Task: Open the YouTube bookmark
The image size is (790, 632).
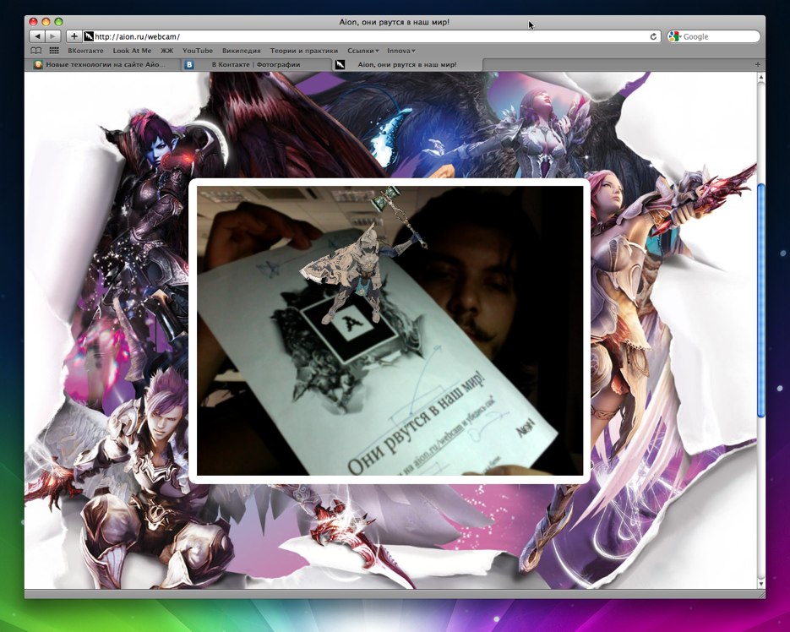Action: pos(198,51)
